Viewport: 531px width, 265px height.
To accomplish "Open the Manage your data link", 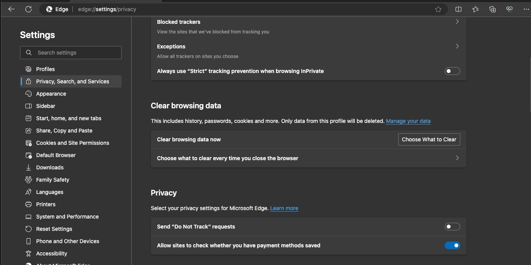I will (408, 121).
